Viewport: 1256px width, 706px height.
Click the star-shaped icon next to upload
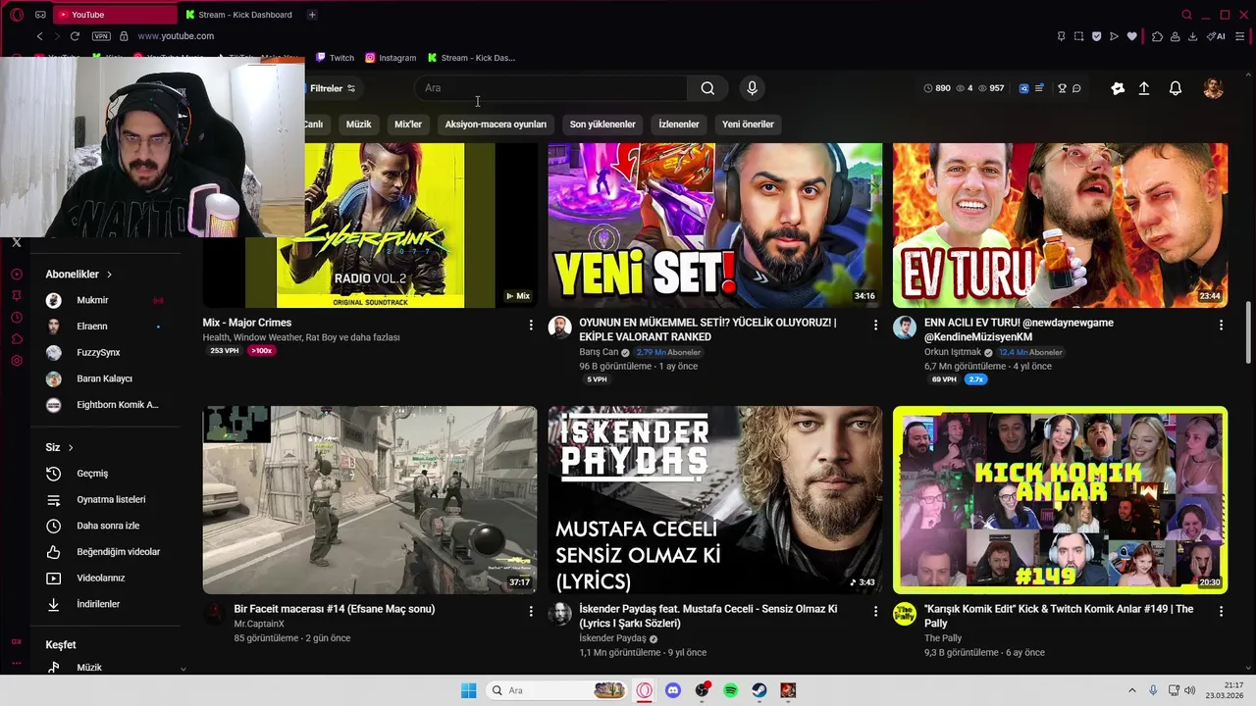[1118, 88]
